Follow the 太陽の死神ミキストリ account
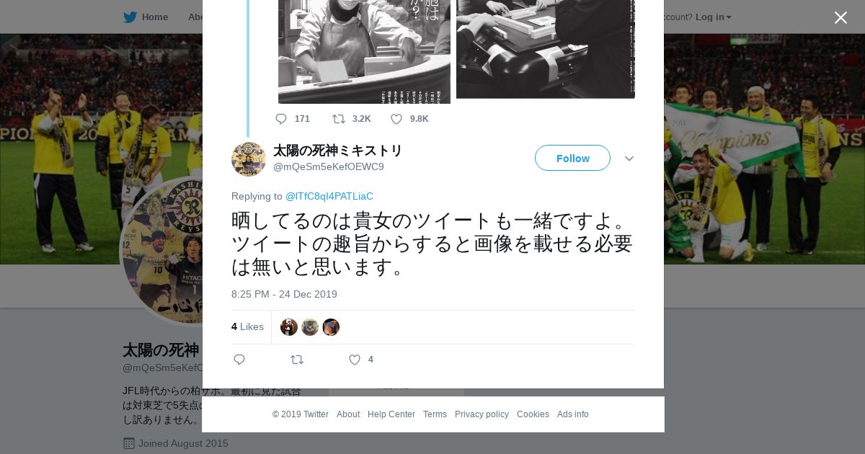This screenshot has width=865, height=454. pyautogui.click(x=572, y=158)
